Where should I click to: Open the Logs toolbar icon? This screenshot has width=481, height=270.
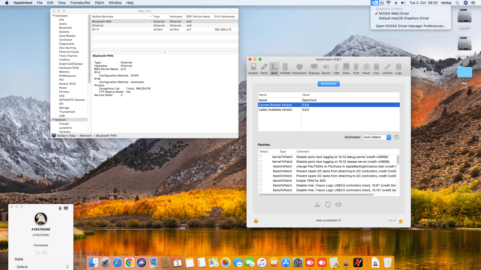[x=398, y=69]
